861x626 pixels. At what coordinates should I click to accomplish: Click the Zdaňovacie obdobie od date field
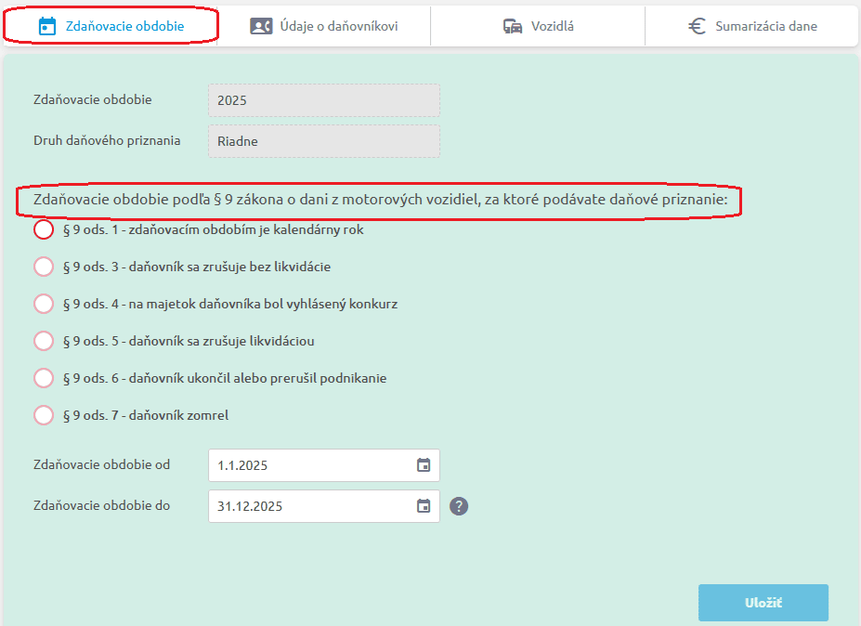[307, 465]
